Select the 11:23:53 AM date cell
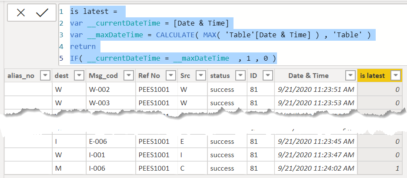The width and height of the screenshot is (407, 178). 316,103
